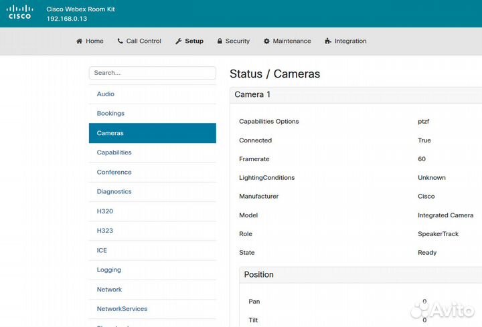Click the Cisco manufacturer value

426,197
